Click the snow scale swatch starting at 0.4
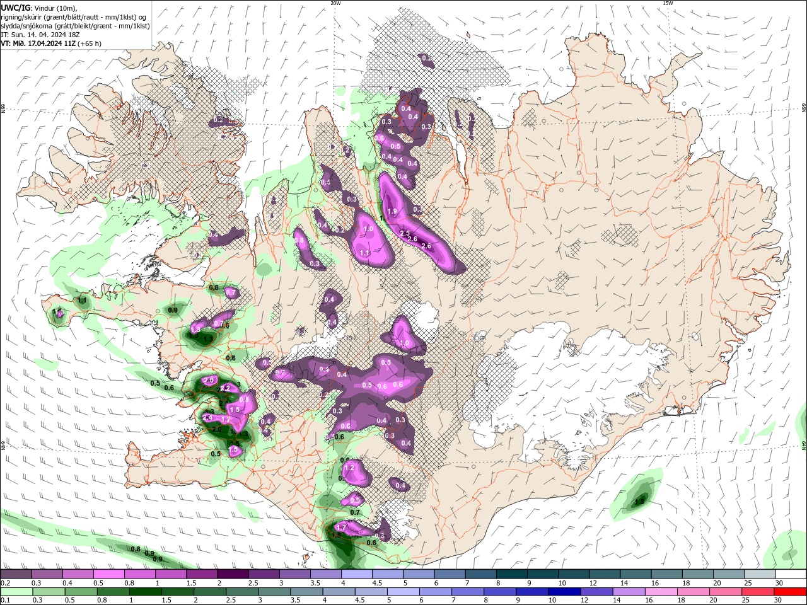Viewport: 807px width, 605px height. [78, 574]
